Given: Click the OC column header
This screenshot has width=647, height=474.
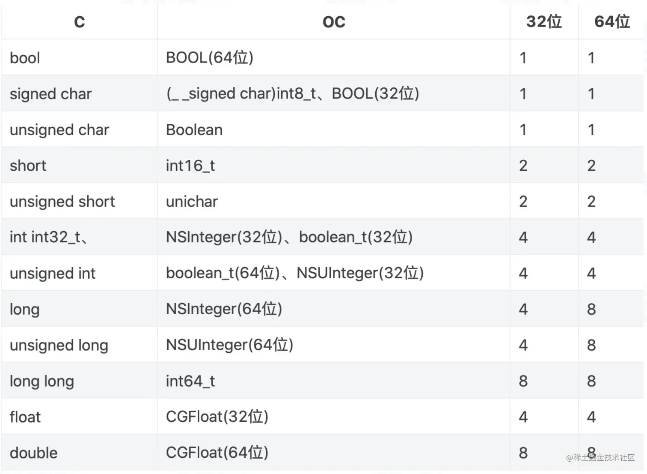Looking at the screenshot, I should [334, 21].
